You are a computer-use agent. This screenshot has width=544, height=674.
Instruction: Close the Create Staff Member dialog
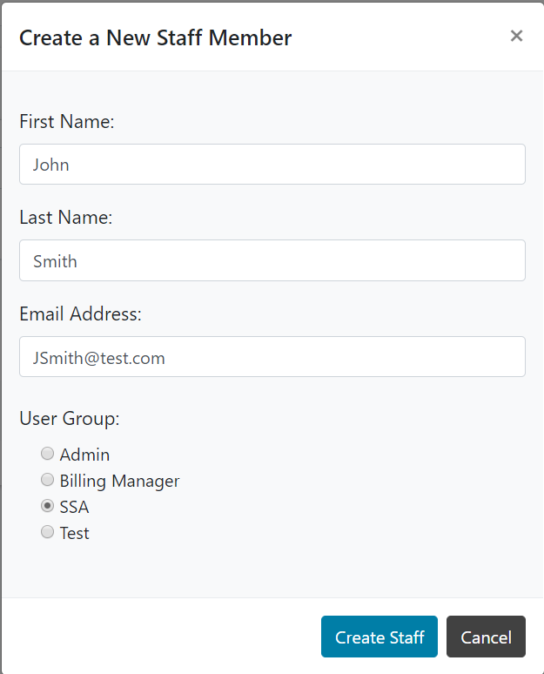pos(516,36)
